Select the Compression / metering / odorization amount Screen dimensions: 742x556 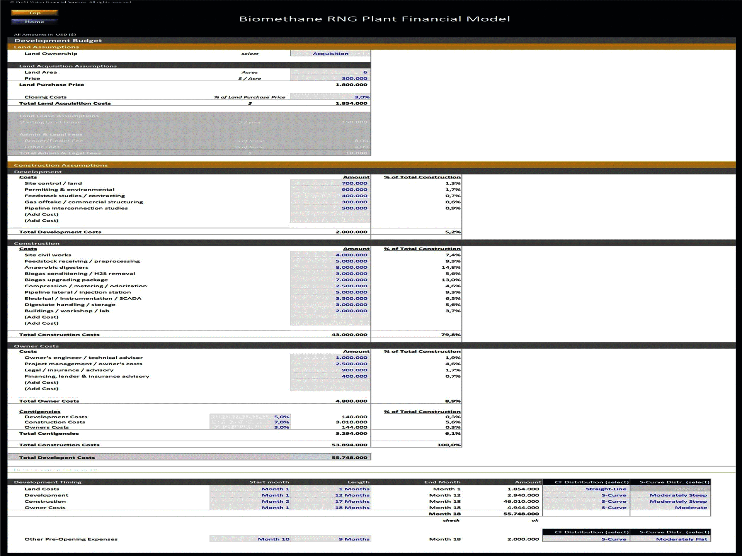[x=330, y=286]
